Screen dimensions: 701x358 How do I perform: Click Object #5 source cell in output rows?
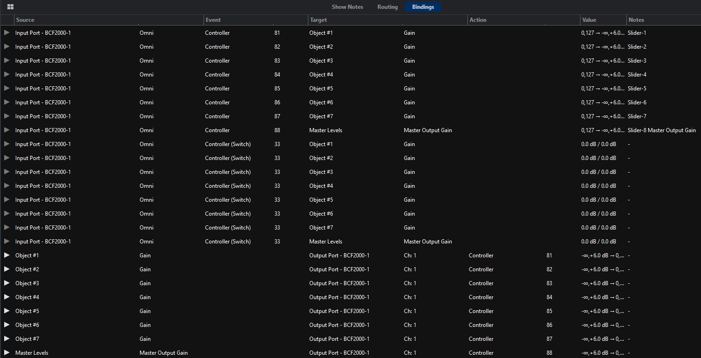pyautogui.click(x=27, y=311)
